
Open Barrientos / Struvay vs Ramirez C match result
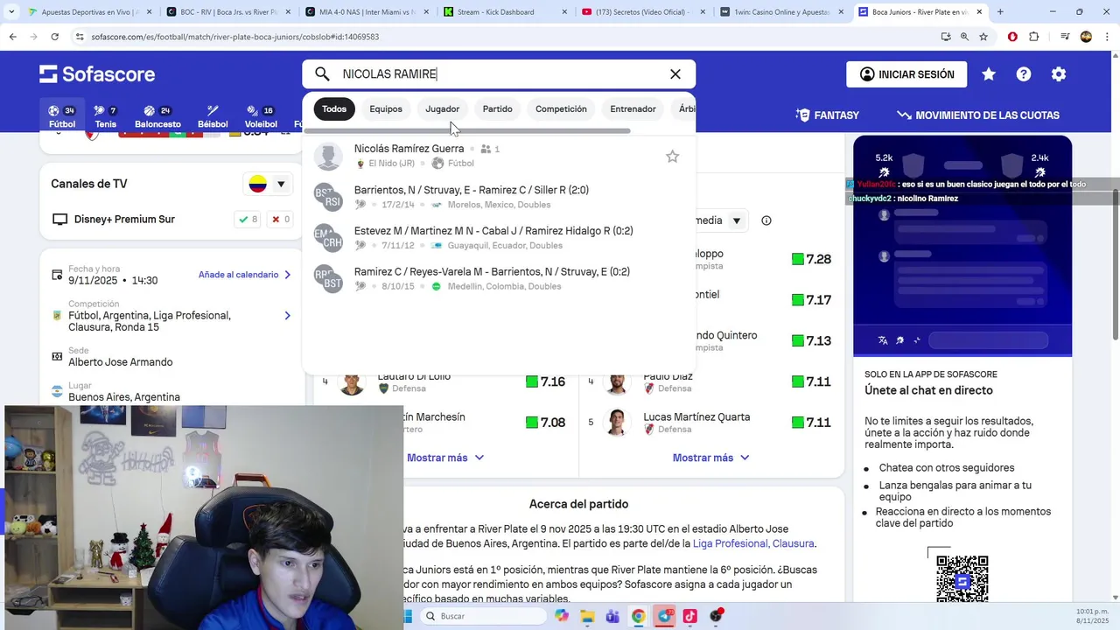coord(499,197)
